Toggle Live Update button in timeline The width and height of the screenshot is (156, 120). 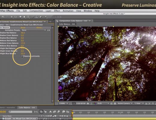pos(41,112)
